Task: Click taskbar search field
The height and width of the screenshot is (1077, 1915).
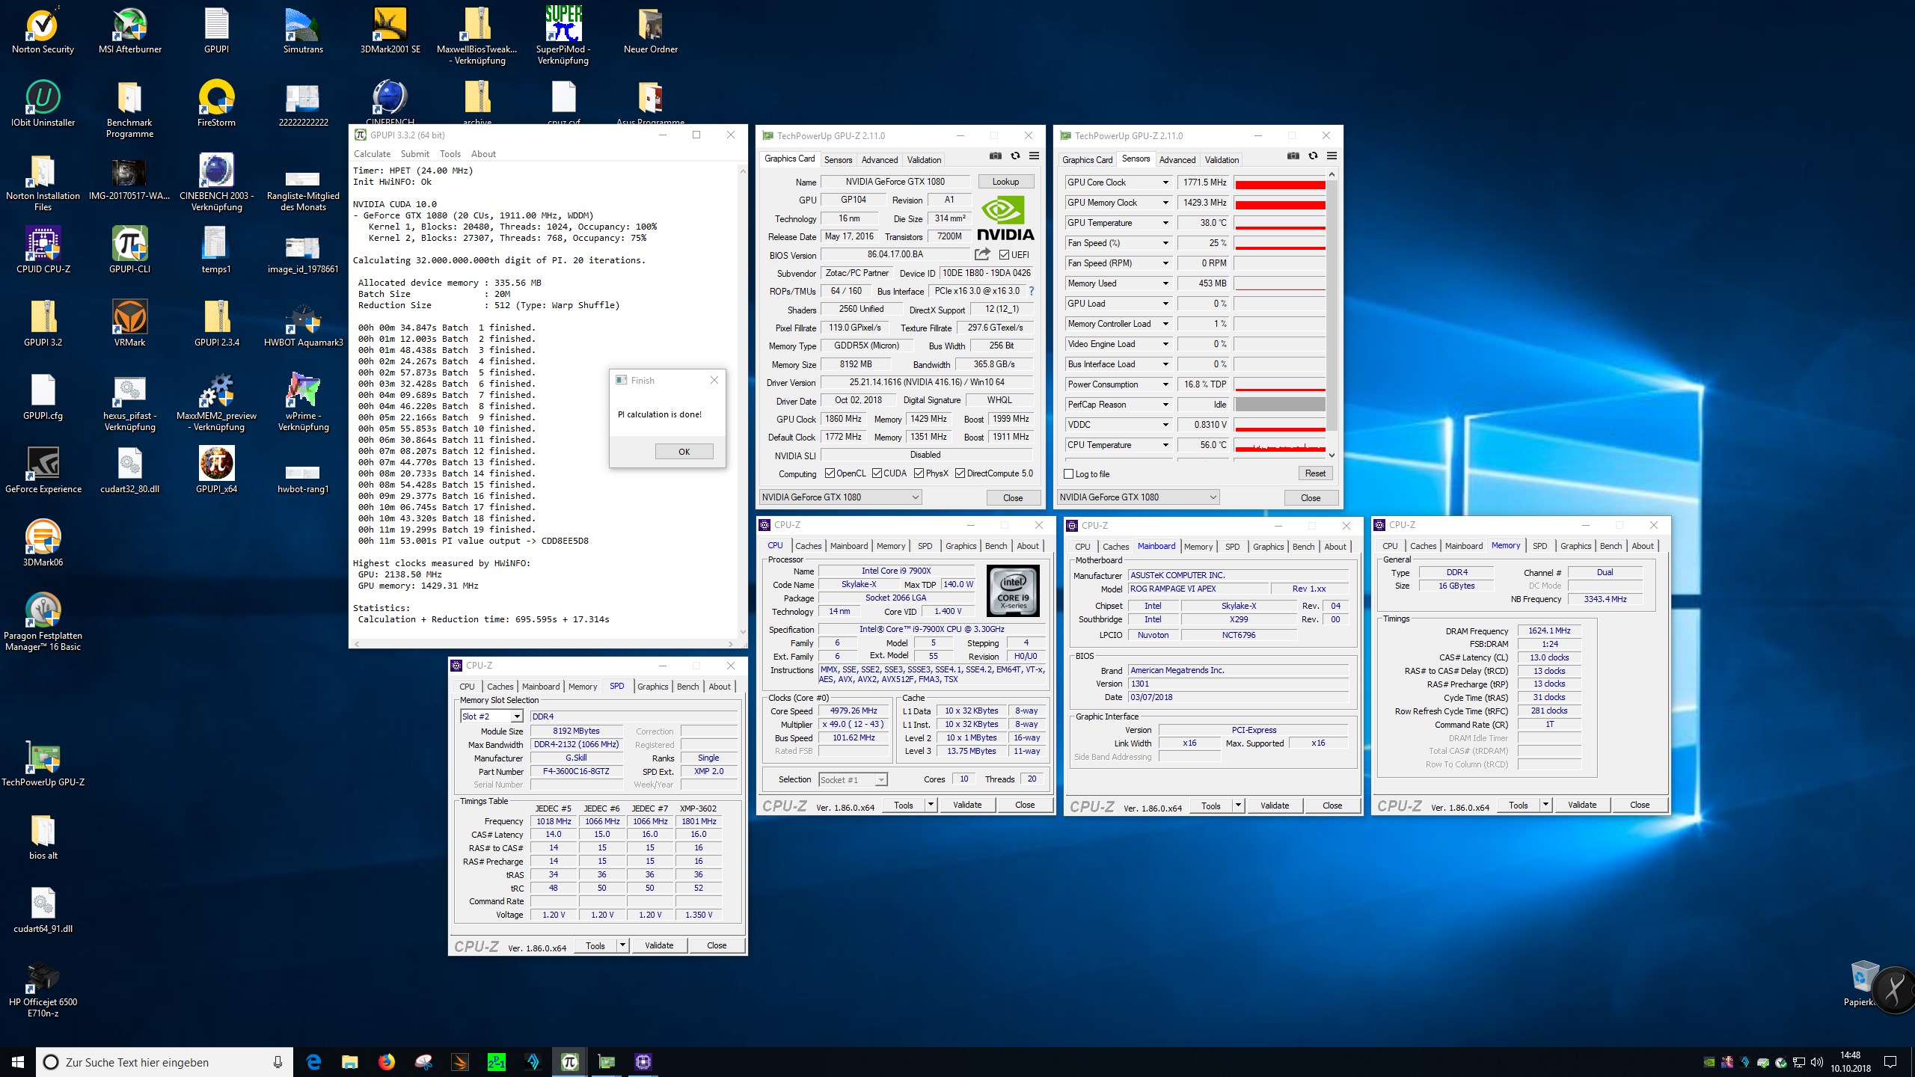Action: point(164,1062)
